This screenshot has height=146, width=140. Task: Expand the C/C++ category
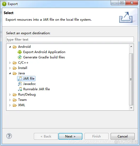coord(10,63)
